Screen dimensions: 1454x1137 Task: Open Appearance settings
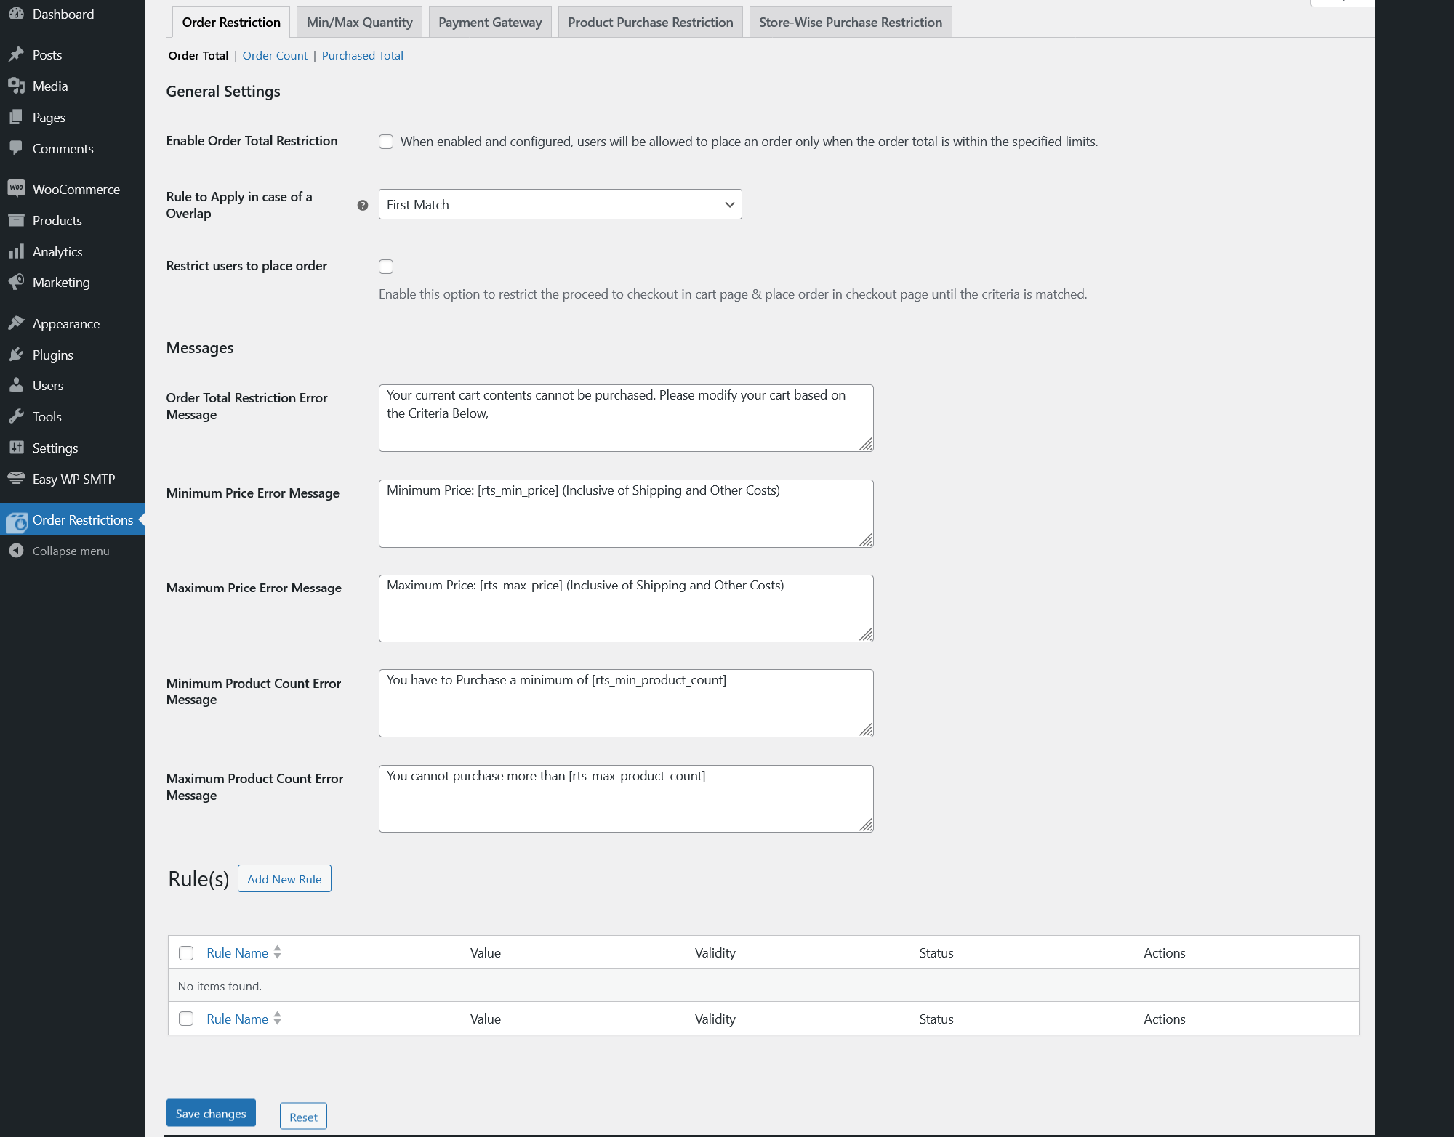coord(65,323)
